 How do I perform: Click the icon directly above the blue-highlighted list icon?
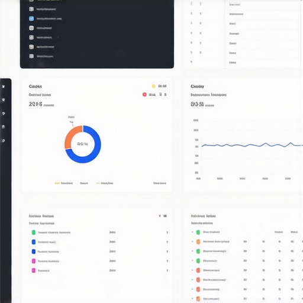click(31, 9)
